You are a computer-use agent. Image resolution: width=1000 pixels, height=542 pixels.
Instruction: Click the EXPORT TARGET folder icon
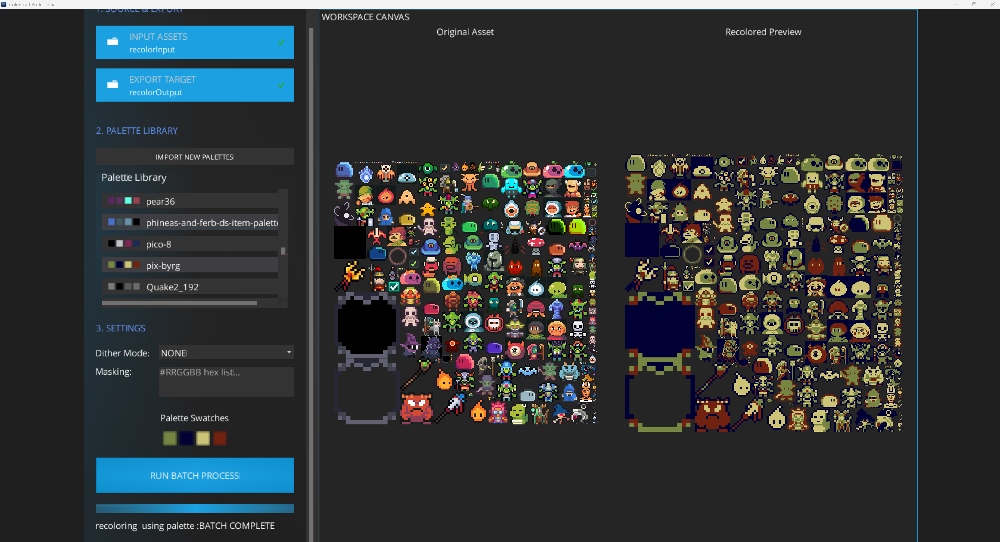point(112,84)
